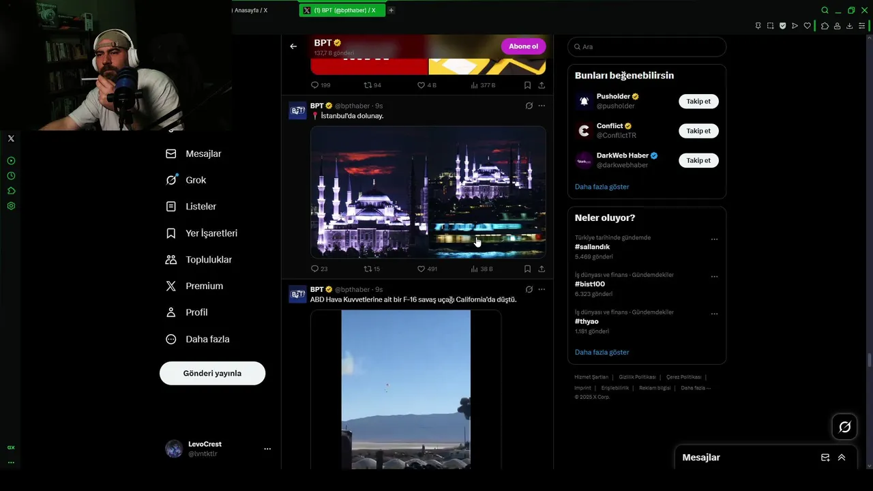Open Topluluklar in left navigation
The width and height of the screenshot is (873, 491).
(198, 260)
